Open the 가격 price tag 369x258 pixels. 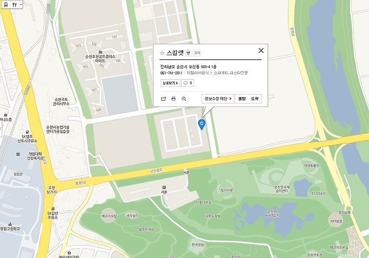[197, 53]
